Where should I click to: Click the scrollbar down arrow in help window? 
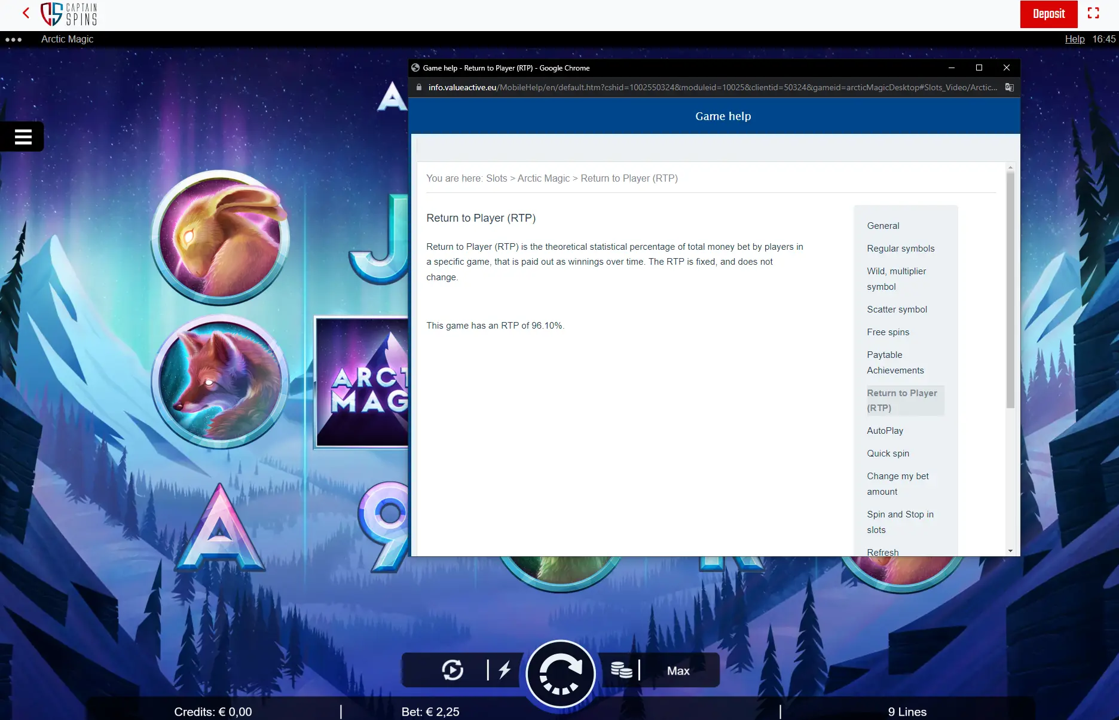click(1010, 551)
